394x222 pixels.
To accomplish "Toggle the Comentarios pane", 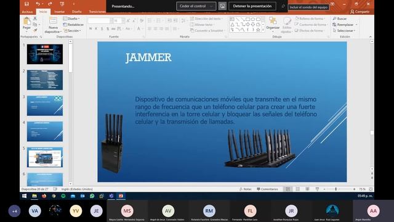I will point(267,189).
